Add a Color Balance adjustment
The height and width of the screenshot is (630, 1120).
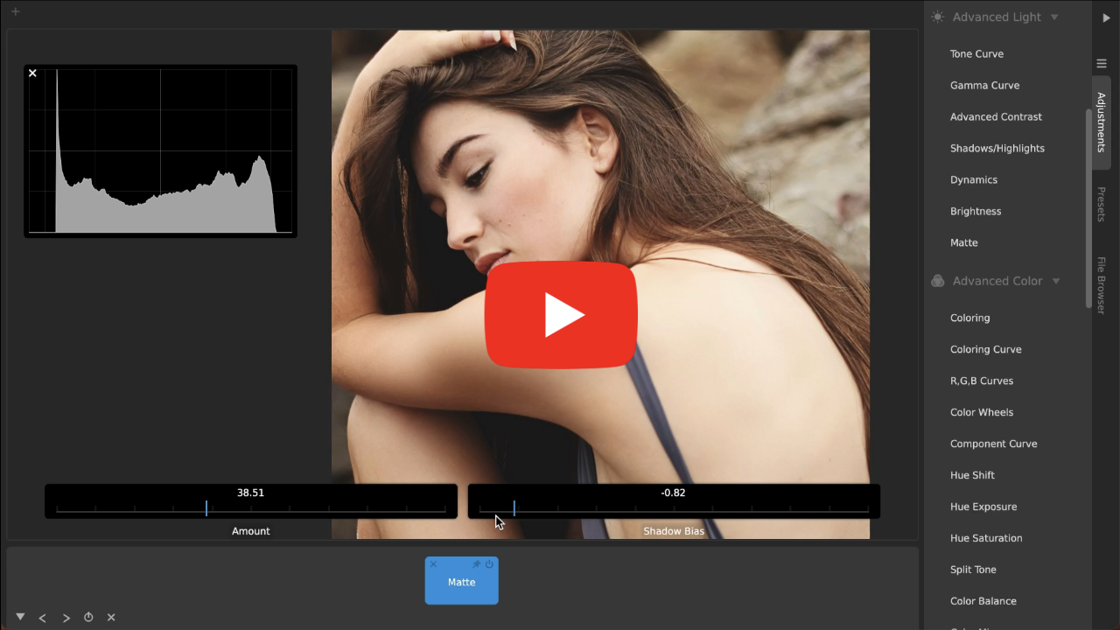pos(983,601)
